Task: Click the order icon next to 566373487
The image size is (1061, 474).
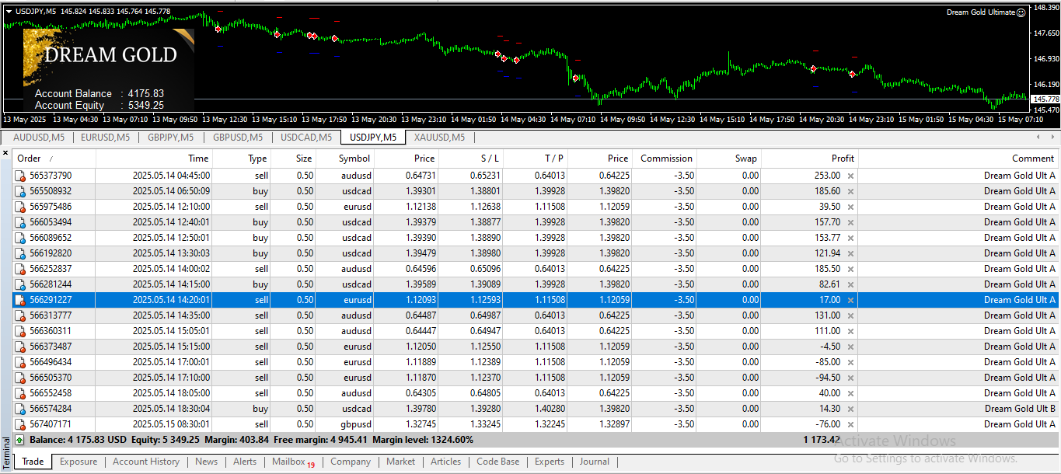Action: point(20,347)
